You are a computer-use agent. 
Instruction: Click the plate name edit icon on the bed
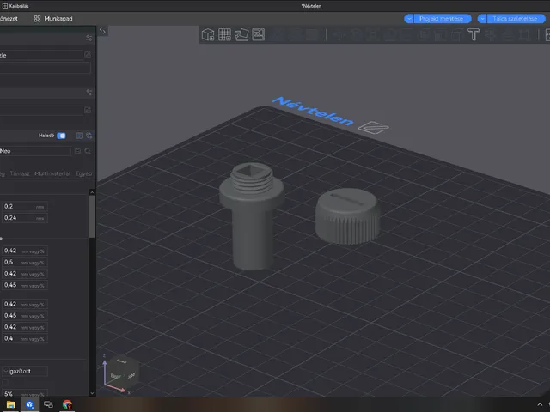click(373, 128)
